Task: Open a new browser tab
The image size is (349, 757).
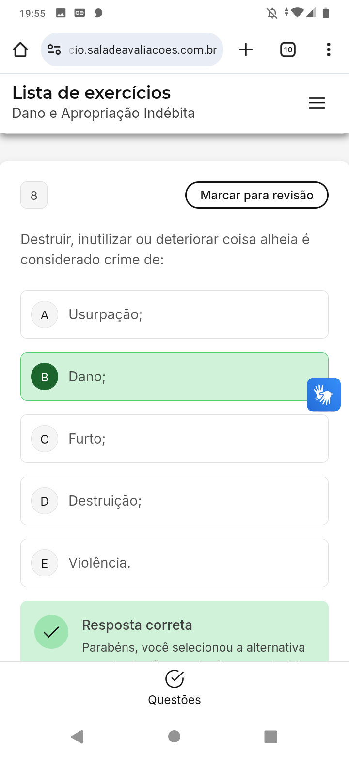Action: [x=246, y=49]
